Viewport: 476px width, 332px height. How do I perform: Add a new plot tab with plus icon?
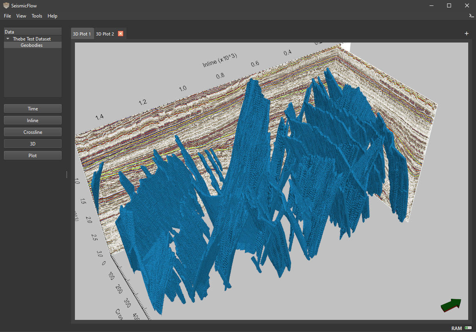click(x=467, y=34)
